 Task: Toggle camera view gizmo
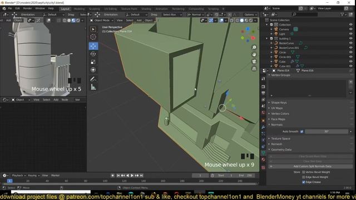click(254, 62)
